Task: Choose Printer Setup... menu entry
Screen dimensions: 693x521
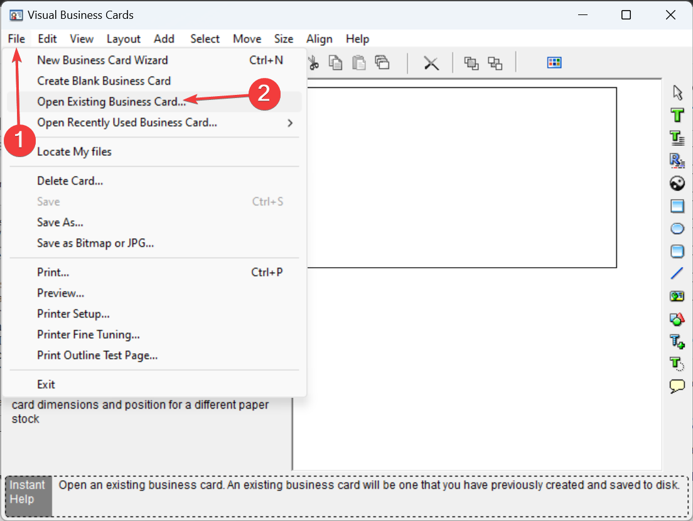Action: (154, 314)
